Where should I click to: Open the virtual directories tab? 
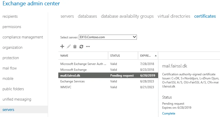pyautogui.click(x=174, y=16)
